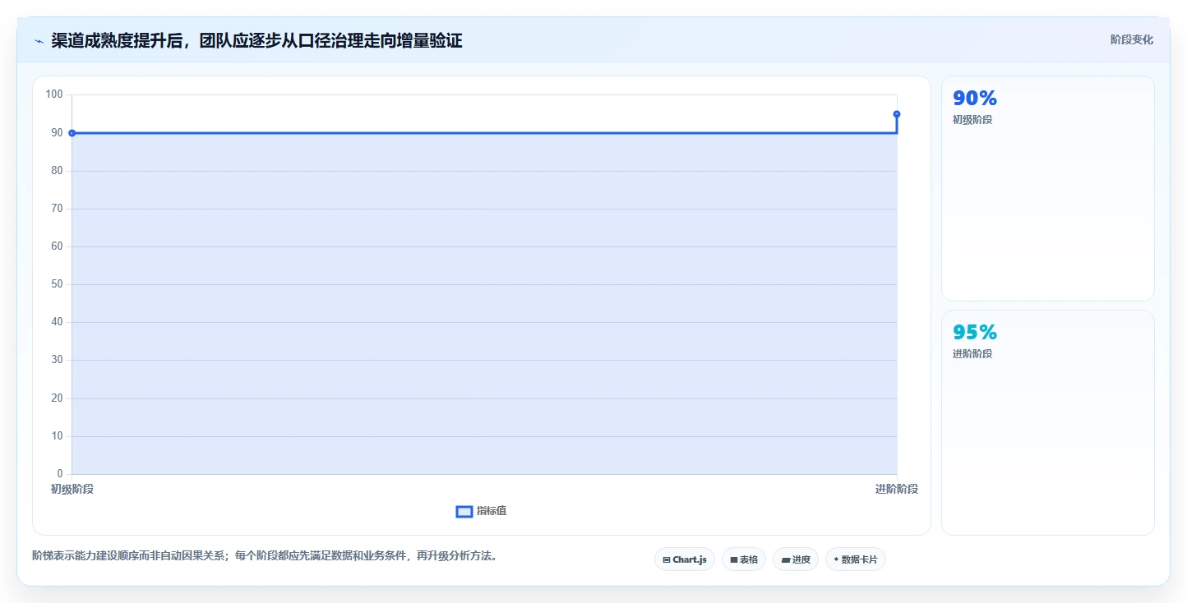Click the 阶段变化 label in header
Image resolution: width=1187 pixels, height=603 pixels.
coord(1131,39)
